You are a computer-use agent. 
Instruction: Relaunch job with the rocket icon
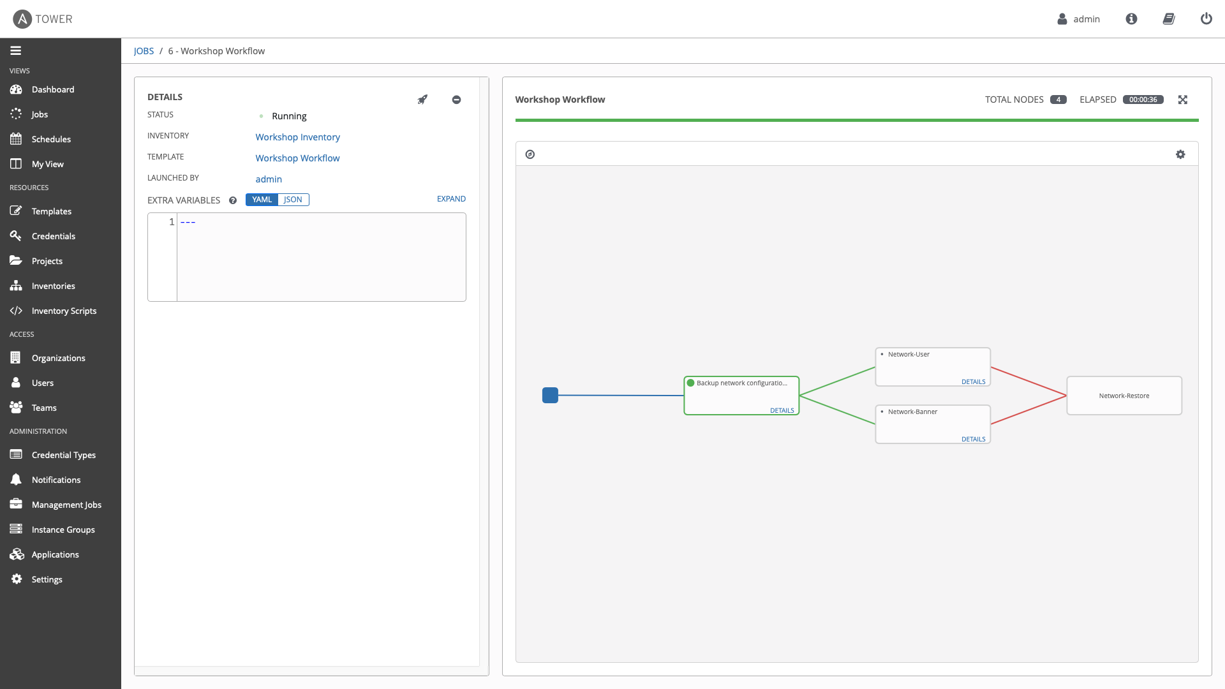tap(422, 100)
